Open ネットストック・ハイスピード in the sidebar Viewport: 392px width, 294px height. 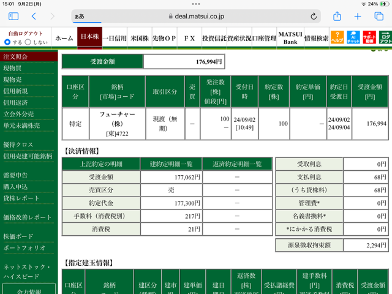point(27,271)
